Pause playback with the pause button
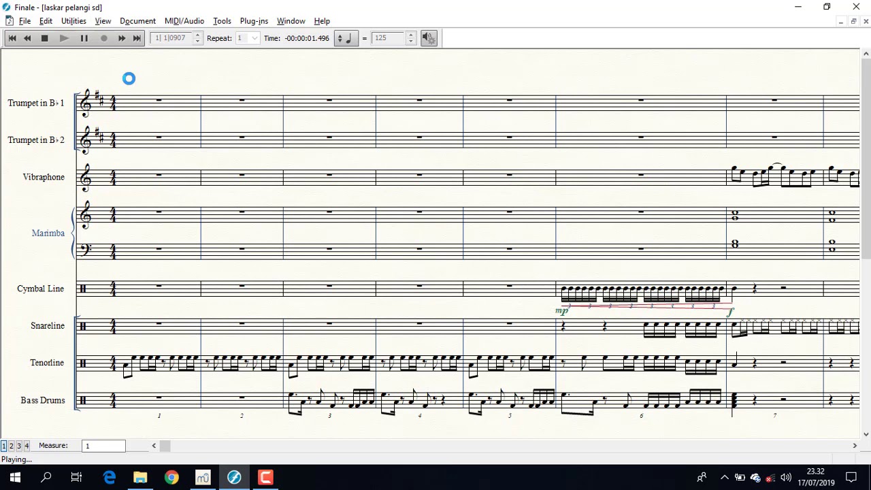 [84, 38]
